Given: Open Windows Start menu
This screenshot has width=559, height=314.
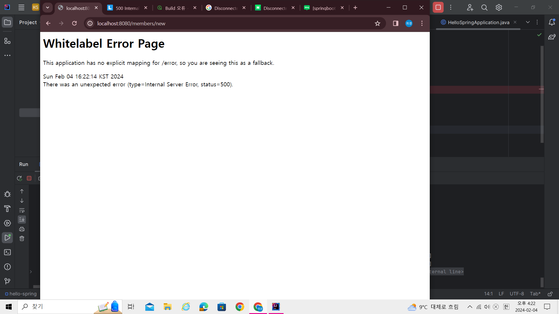Looking at the screenshot, I should tap(9, 307).
